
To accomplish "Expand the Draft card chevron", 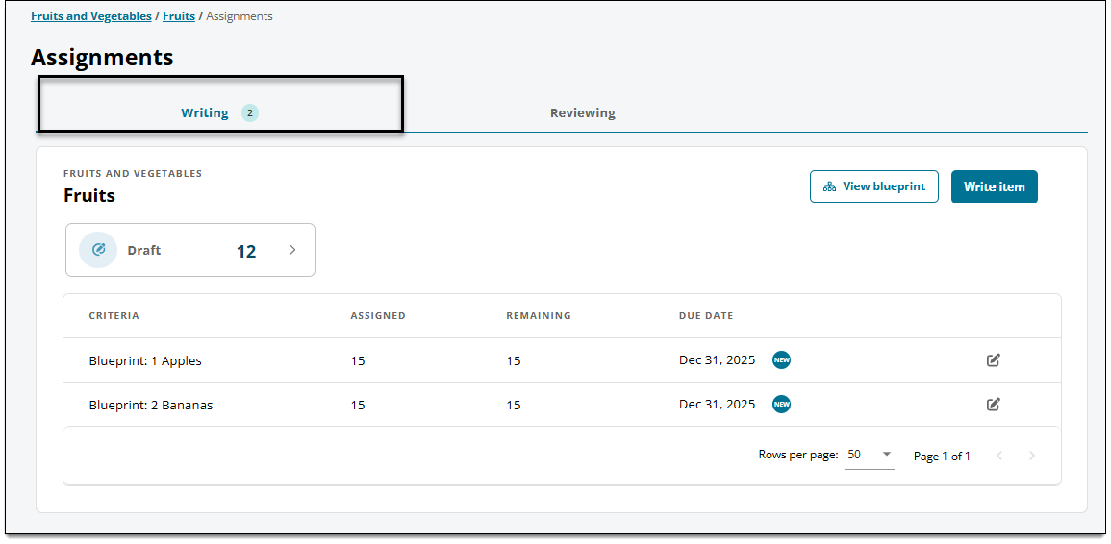I will pos(292,250).
